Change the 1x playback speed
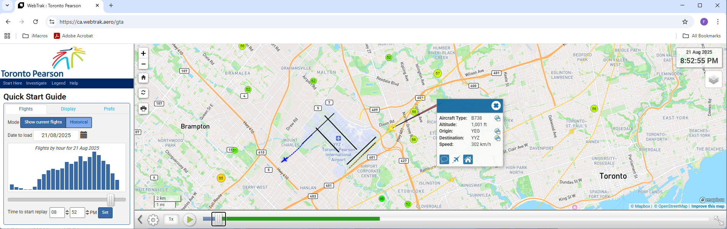This screenshot has width=727, height=229. tap(171, 219)
